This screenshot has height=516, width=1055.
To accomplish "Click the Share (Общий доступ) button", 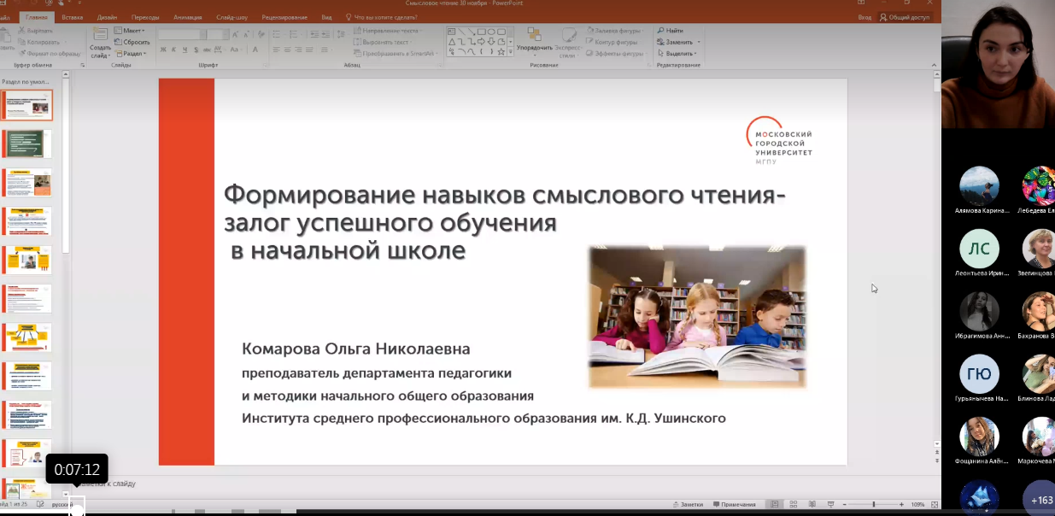I will (905, 16).
